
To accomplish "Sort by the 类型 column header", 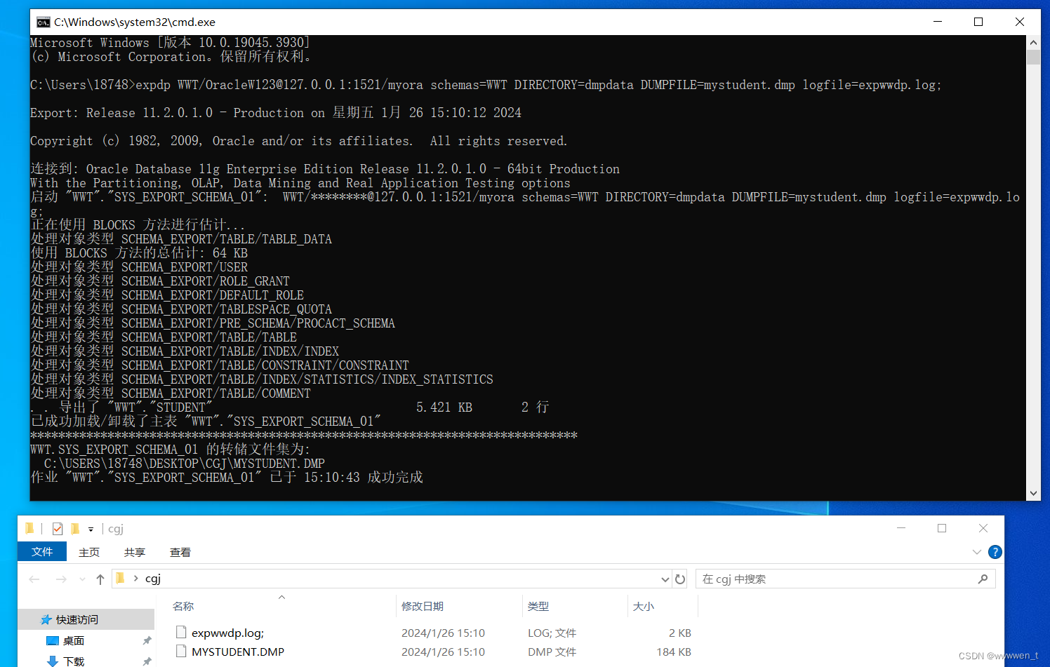I will [x=538, y=606].
